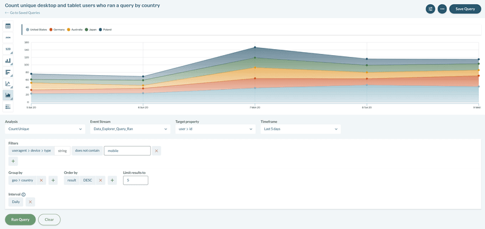Image resolution: width=485 pixels, height=229 pixels.
Task: Toggle Japan series in legend
Action: (90, 30)
